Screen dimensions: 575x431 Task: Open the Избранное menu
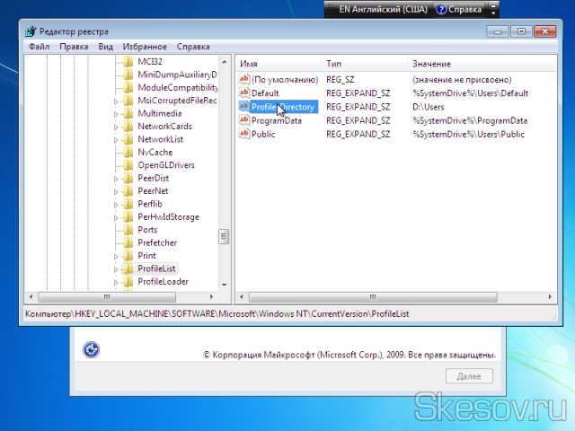coord(145,46)
